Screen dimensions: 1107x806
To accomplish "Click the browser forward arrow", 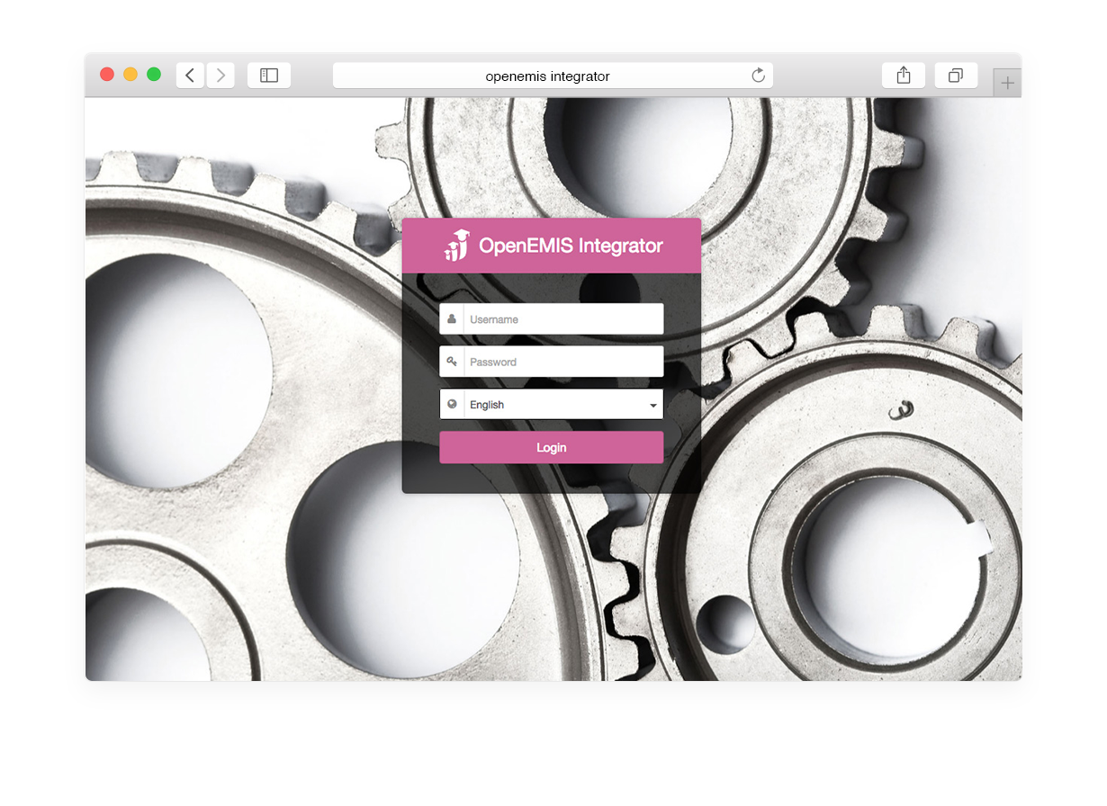I will (220, 76).
